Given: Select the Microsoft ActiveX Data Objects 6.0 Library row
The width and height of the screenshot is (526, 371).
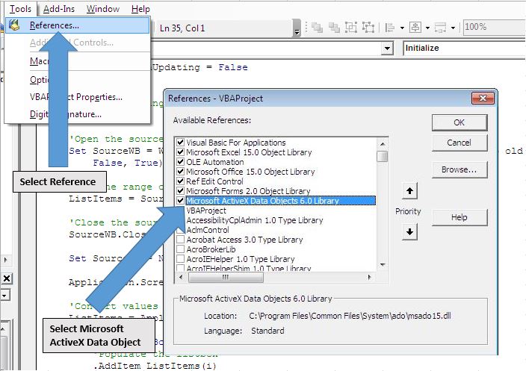Looking at the screenshot, I should point(280,201).
